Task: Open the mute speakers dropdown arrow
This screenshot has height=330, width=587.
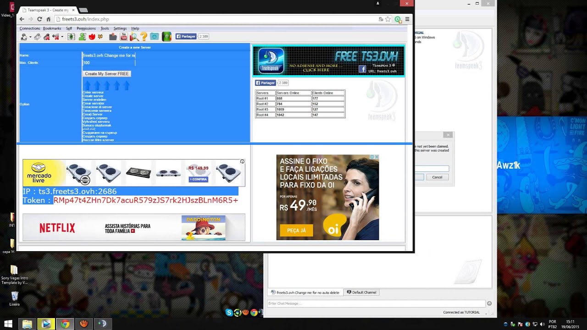Action: click(62, 37)
